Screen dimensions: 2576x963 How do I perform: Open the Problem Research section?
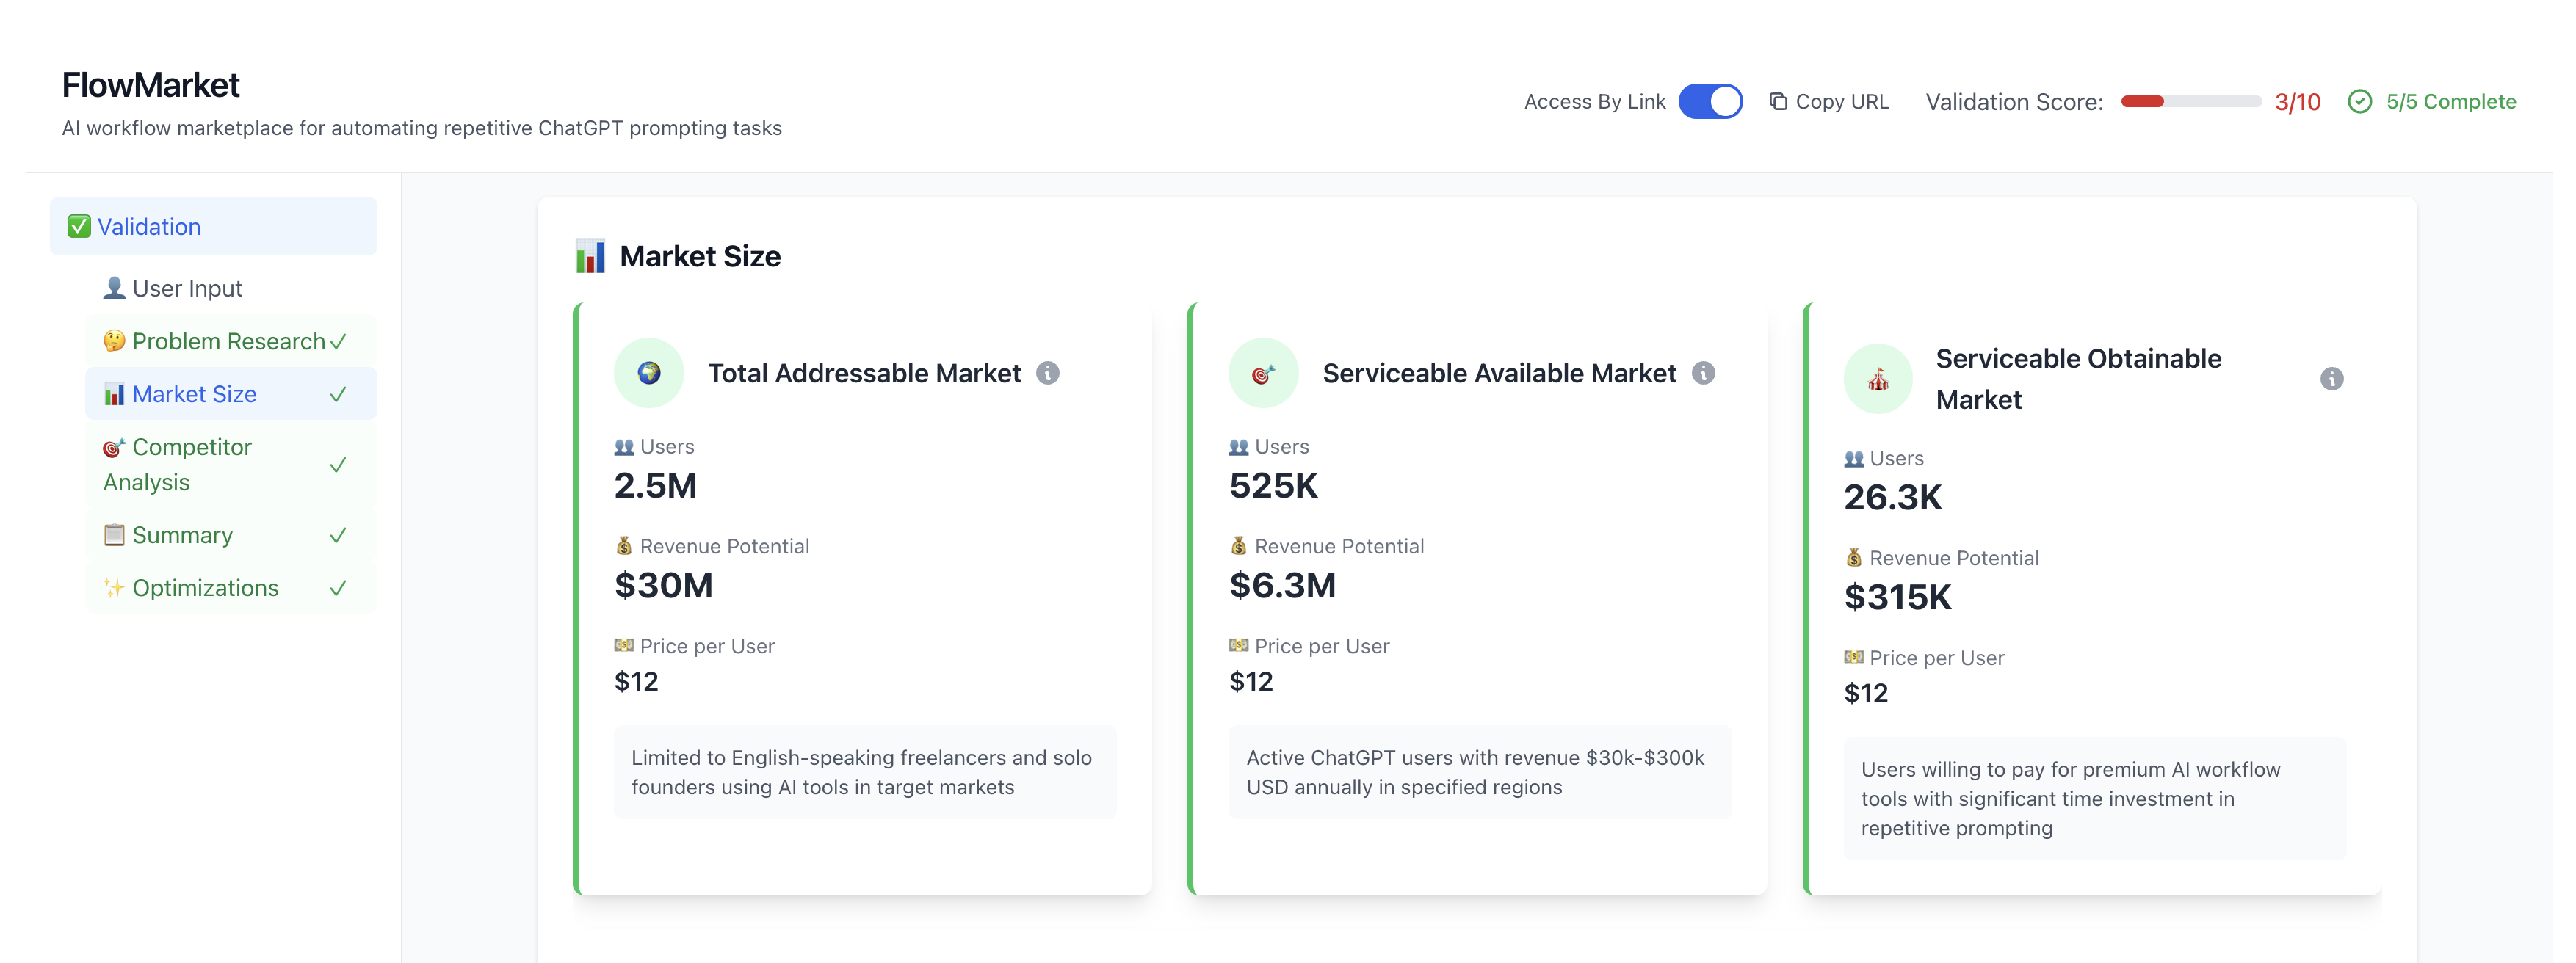[228, 341]
